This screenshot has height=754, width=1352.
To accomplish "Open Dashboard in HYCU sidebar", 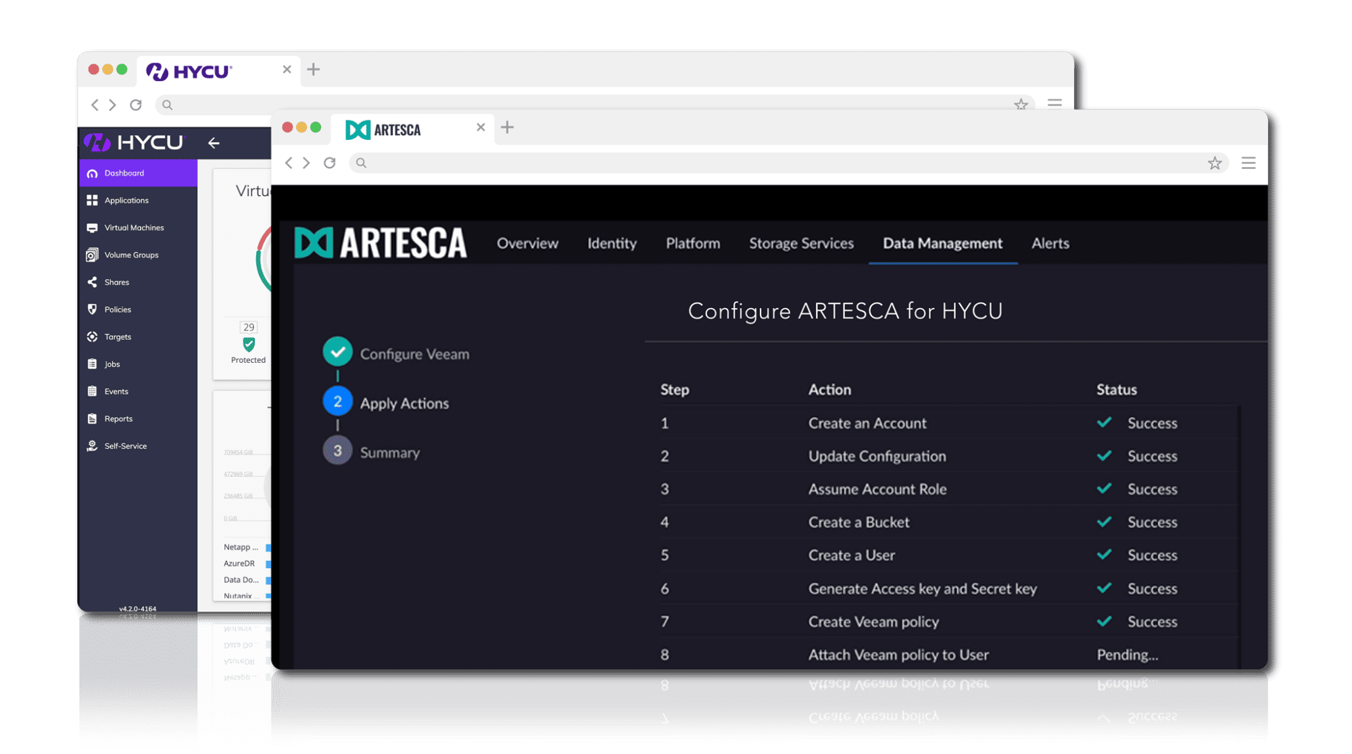I will click(x=138, y=173).
